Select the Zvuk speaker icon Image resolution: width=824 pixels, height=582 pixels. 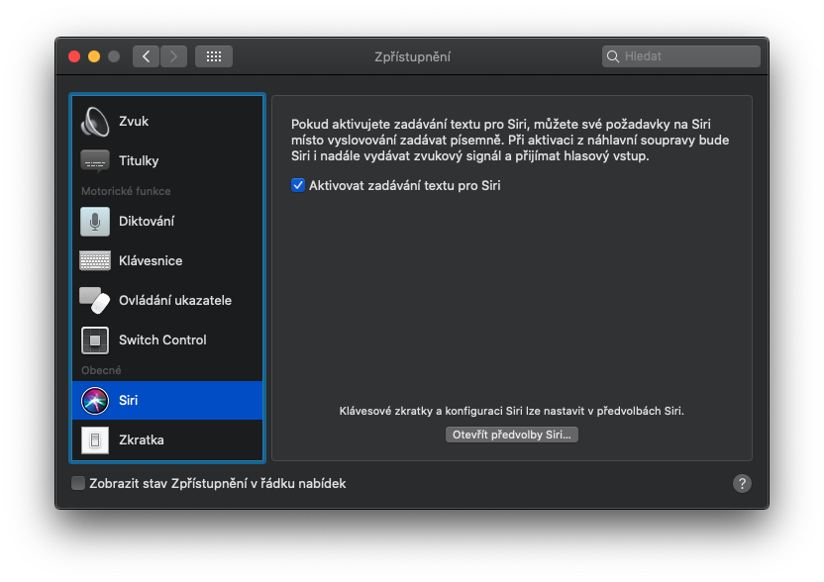[x=95, y=121]
